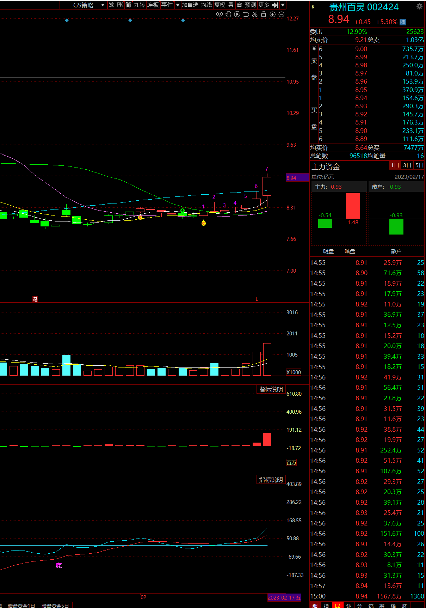Select the 1日 capital flow tab

point(395,165)
